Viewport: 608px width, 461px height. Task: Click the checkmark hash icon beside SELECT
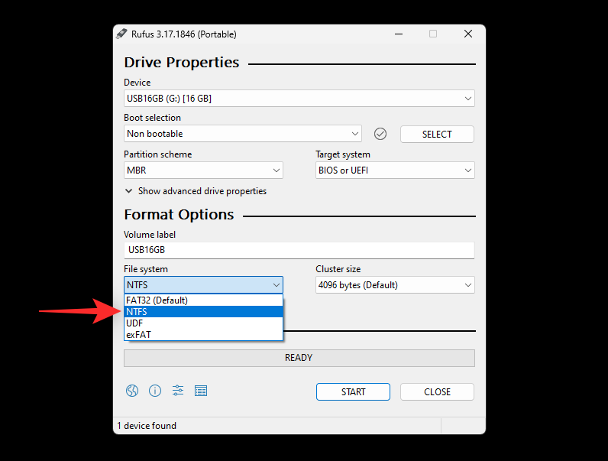pos(380,134)
